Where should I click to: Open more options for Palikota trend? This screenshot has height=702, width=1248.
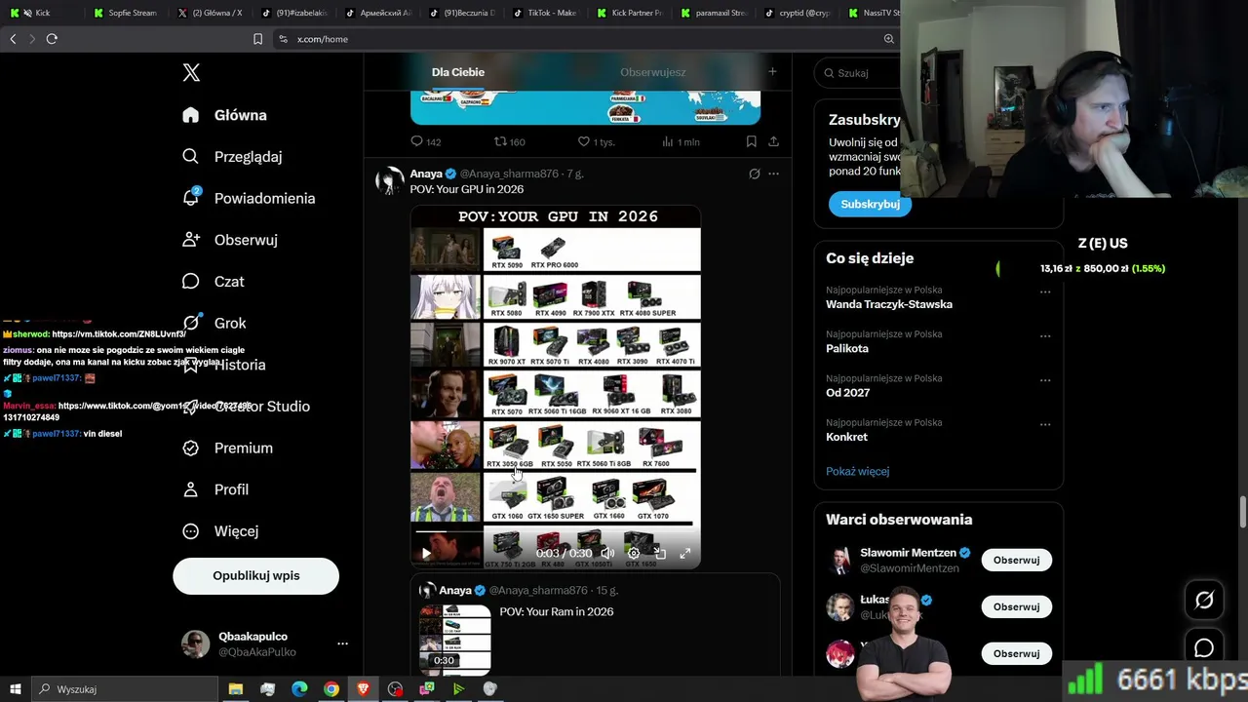1045,336
